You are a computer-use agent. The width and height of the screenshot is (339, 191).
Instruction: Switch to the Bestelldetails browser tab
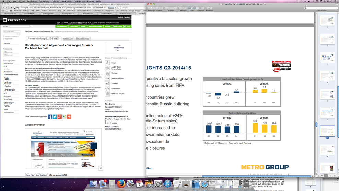pyautogui.click(x=88, y=14)
